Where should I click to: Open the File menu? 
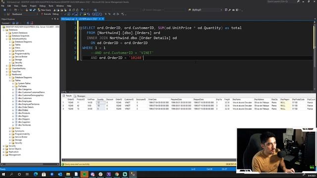pos(2,6)
